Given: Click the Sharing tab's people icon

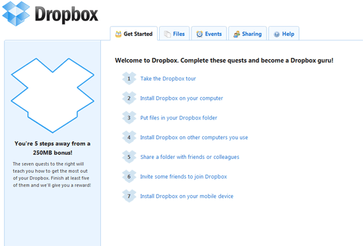Looking at the screenshot, I should click(236, 34).
